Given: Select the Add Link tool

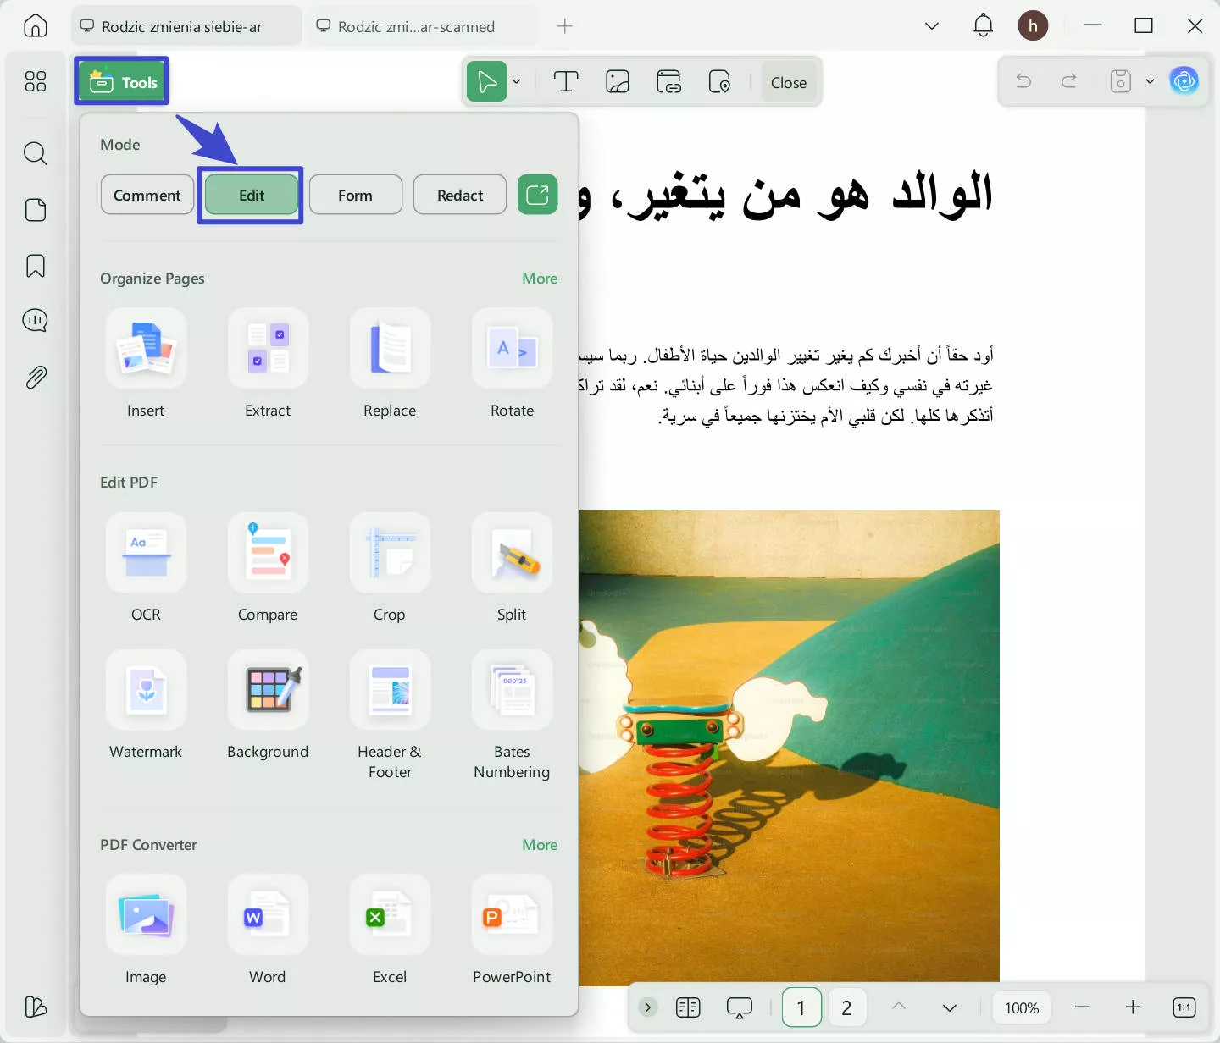Looking at the screenshot, I should 668,81.
